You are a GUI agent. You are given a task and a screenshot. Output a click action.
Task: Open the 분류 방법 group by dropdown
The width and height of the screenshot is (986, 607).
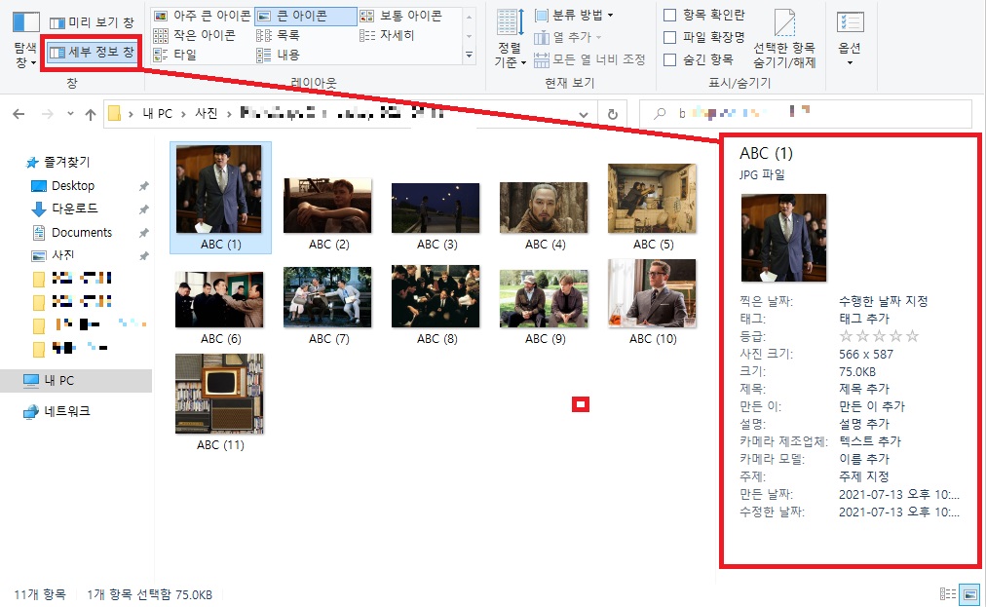pyautogui.click(x=574, y=15)
